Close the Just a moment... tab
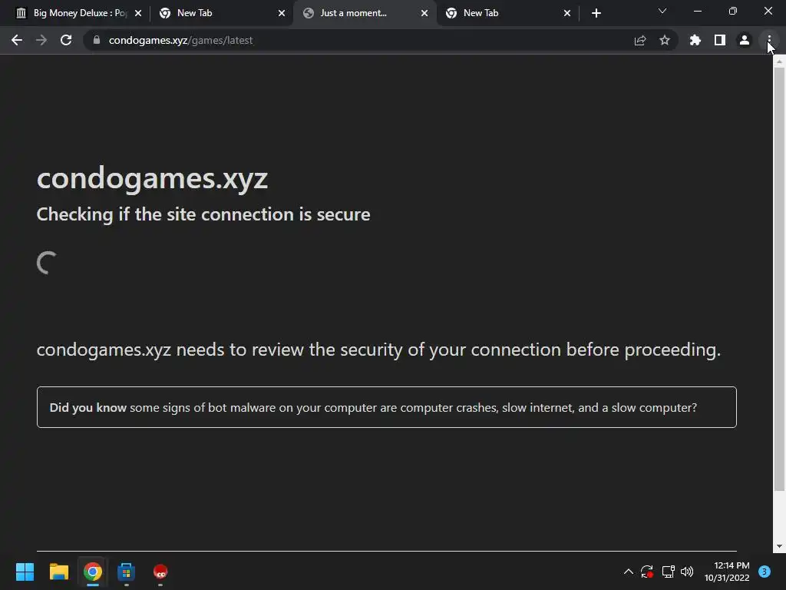The image size is (786, 590). point(424,13)
